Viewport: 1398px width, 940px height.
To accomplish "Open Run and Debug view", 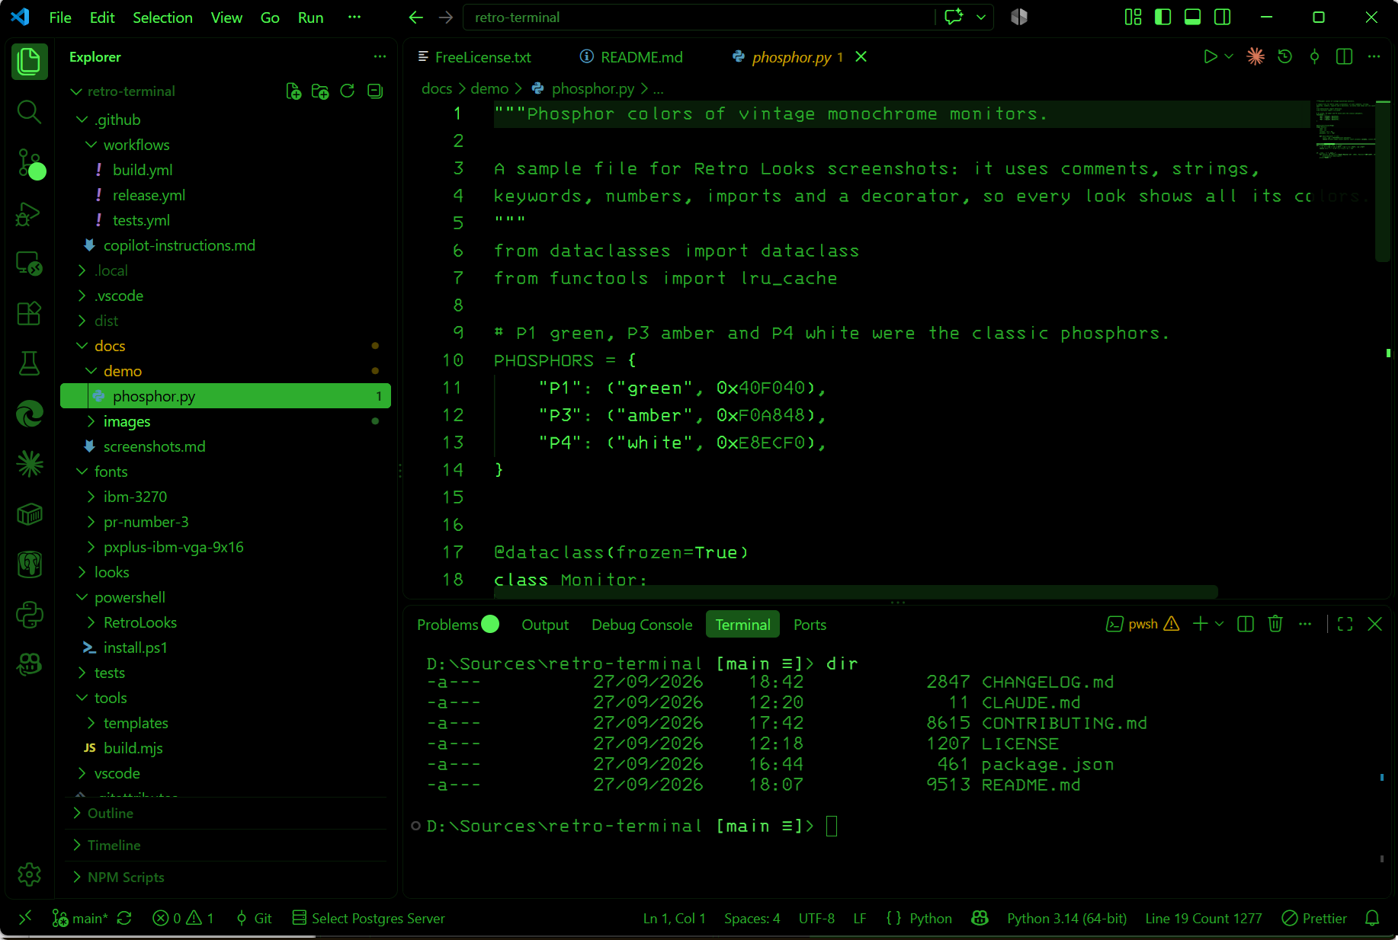I will coord(29,214).
